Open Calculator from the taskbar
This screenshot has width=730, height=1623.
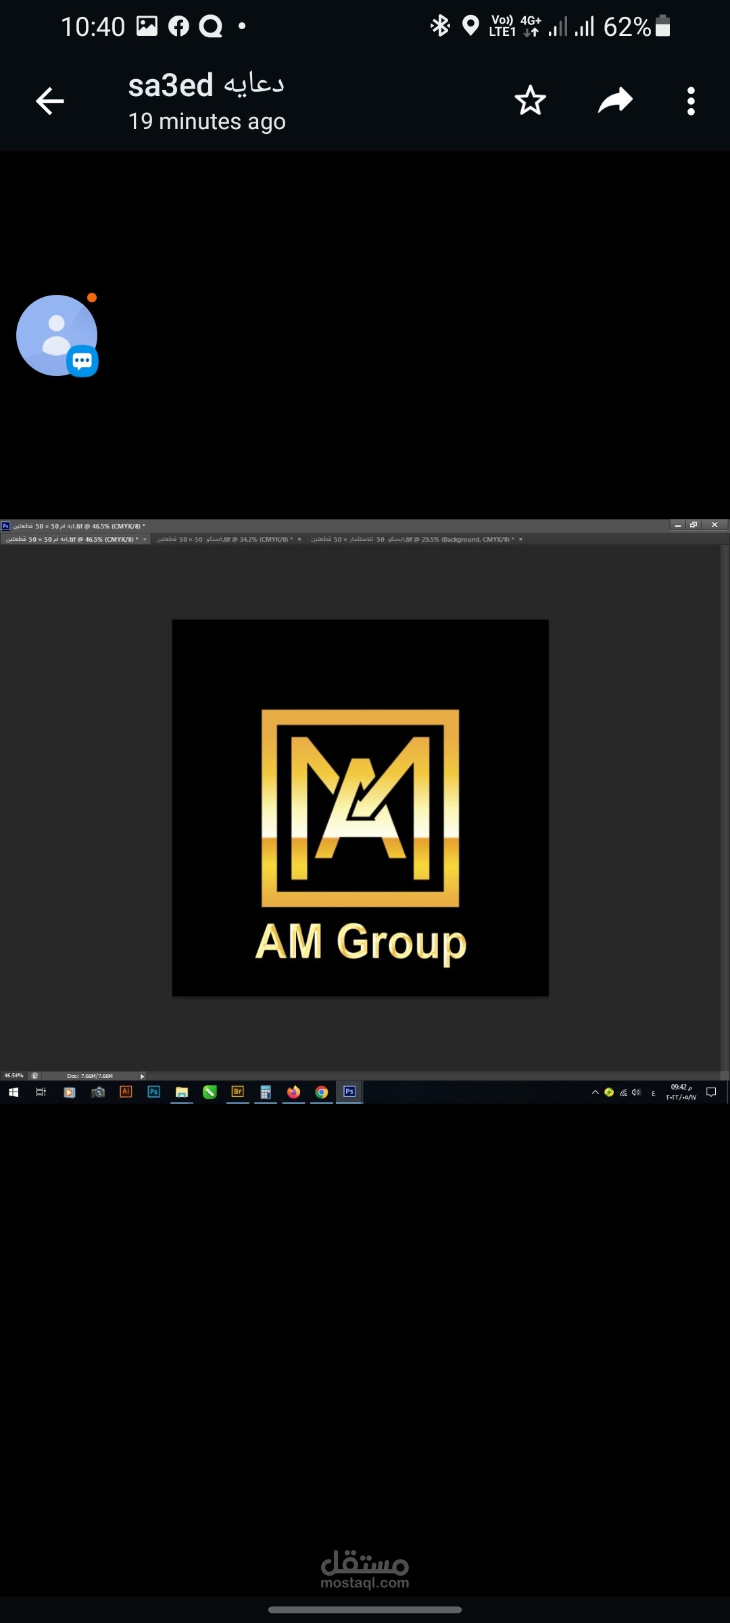coord(266,1092)
